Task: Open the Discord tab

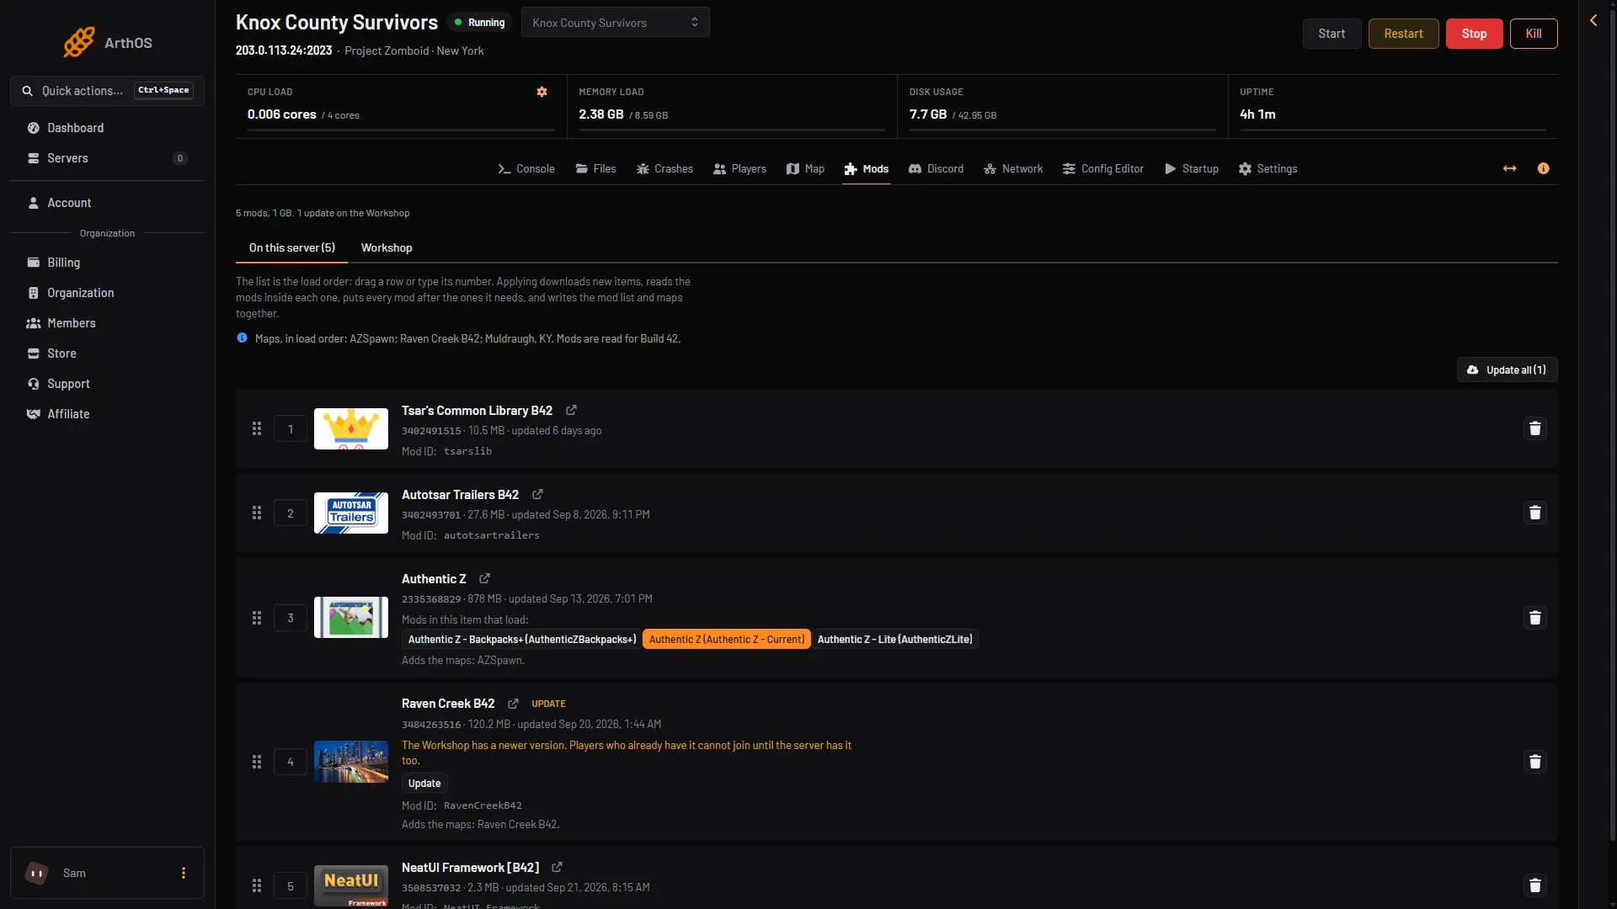Action: pos(936,169)
